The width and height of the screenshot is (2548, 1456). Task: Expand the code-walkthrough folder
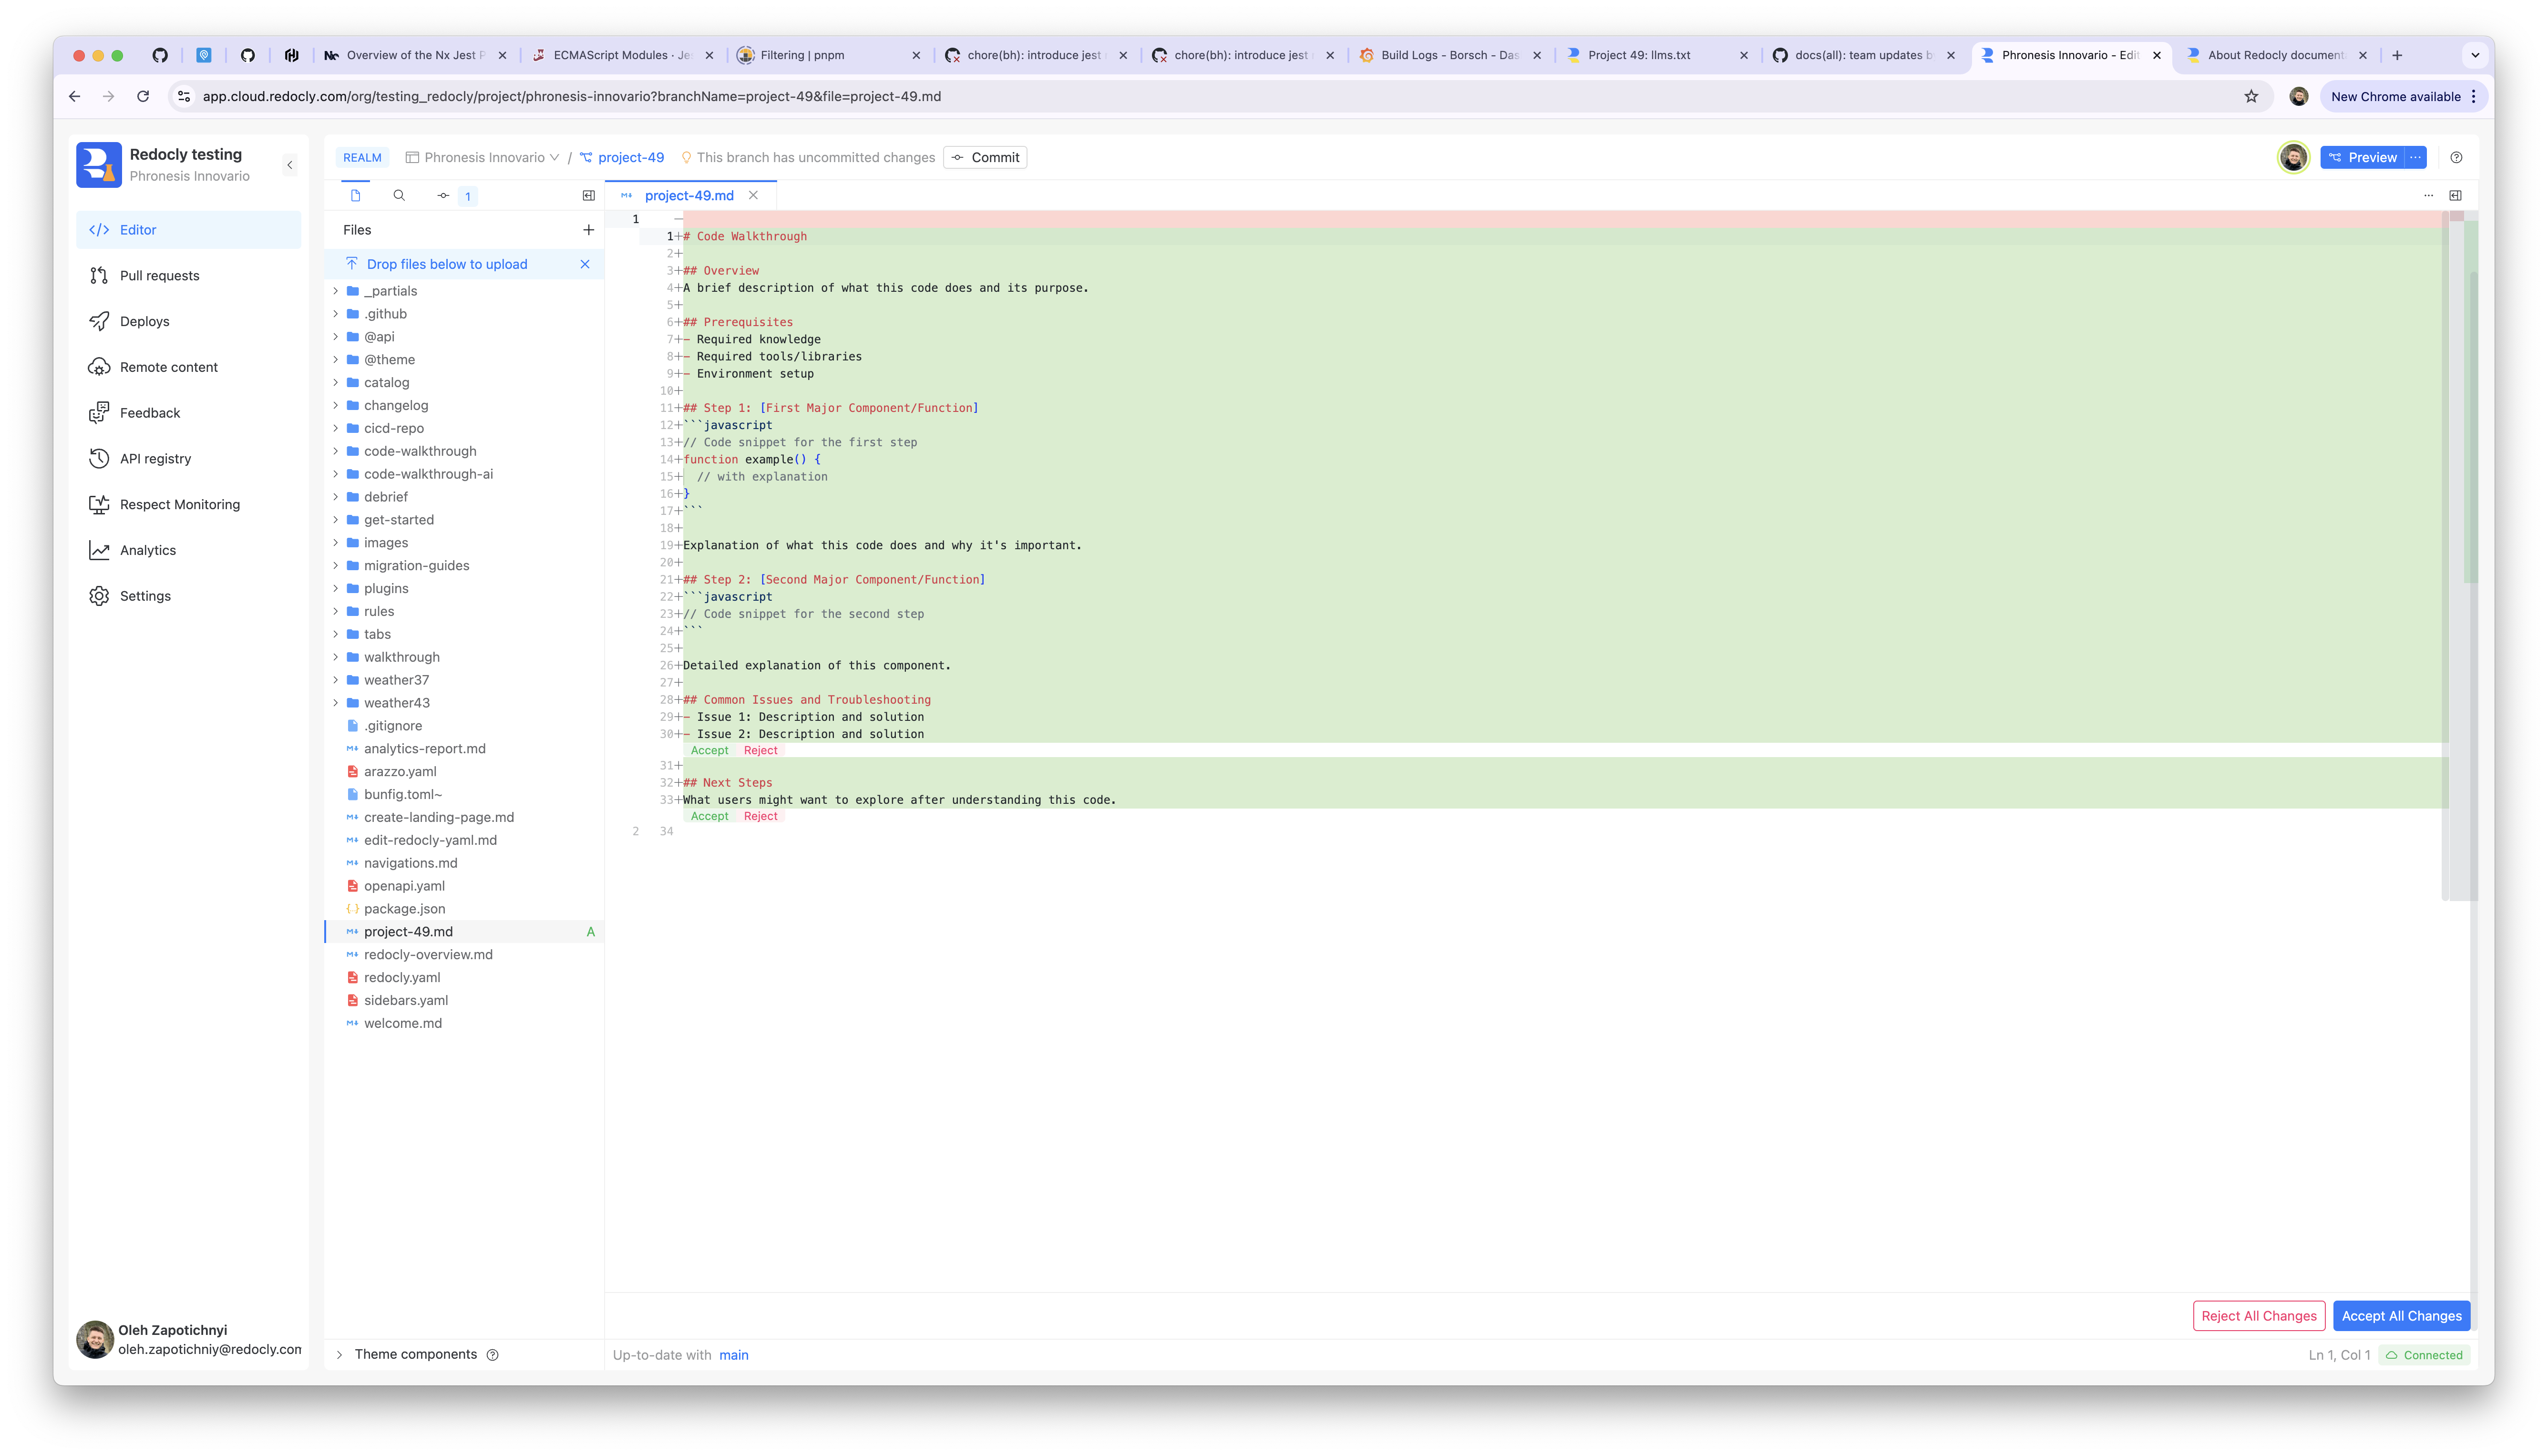[x=336, y=451]
